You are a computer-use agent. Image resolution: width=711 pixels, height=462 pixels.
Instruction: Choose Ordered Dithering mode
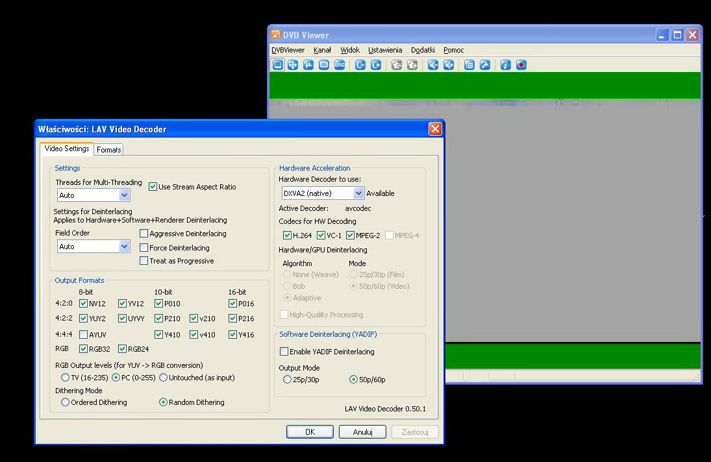[66, 402]
